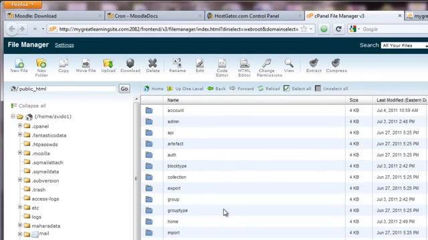Viewport: 428px width, 240px height.
Task: Collapse the /home/zvido1 root node
Action: click(x=13, y=116)
